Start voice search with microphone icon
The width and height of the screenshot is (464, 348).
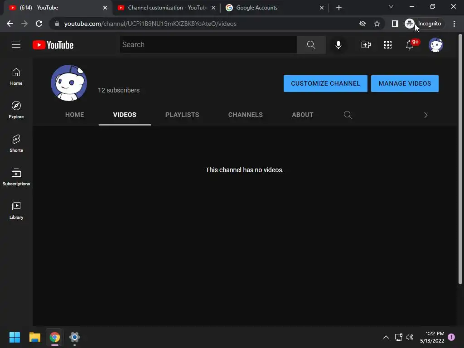(x=338, y=45)
